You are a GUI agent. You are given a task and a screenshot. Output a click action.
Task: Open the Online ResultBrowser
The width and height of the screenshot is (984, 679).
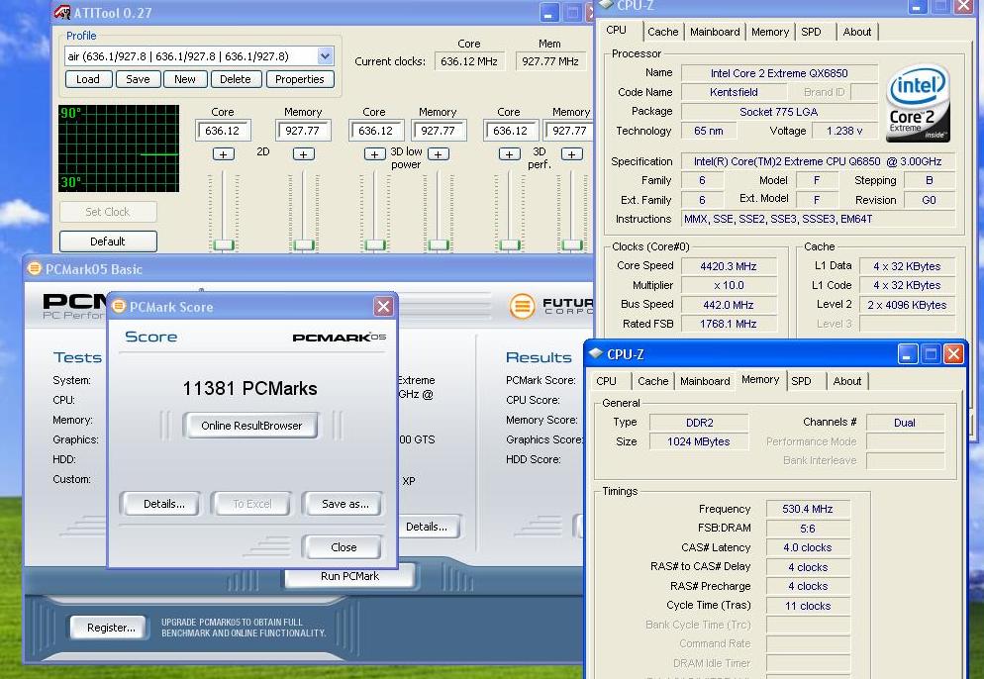pyautogui.click(x=251, y=426)
